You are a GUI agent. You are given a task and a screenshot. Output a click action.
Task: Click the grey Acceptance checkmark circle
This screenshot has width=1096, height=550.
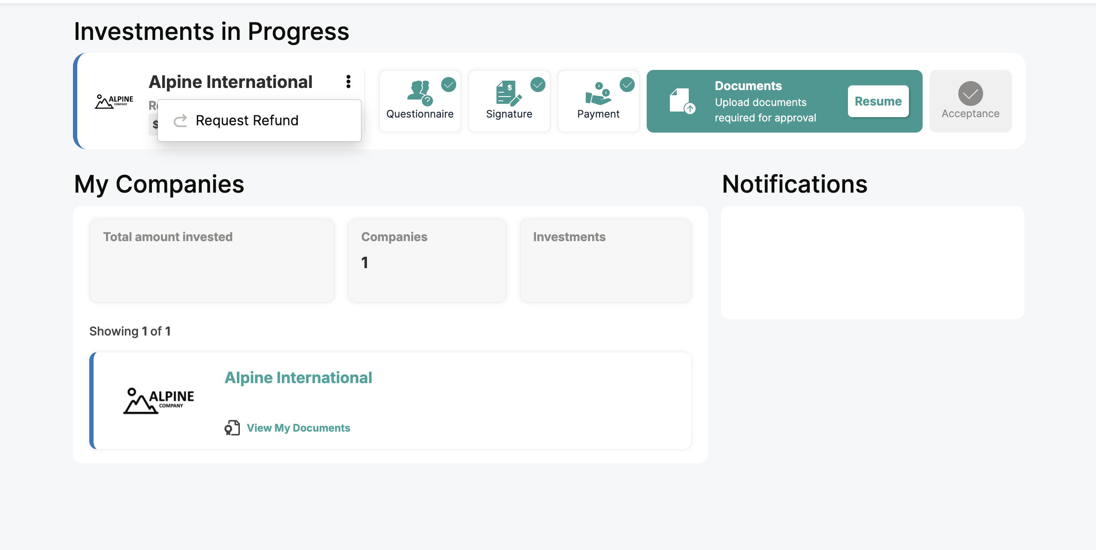(970, 94)
